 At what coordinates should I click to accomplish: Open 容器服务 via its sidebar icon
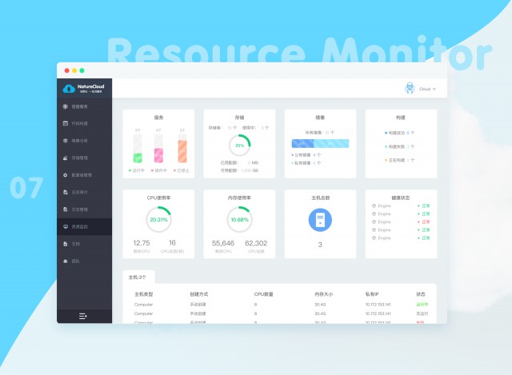[x=66, y=106]
